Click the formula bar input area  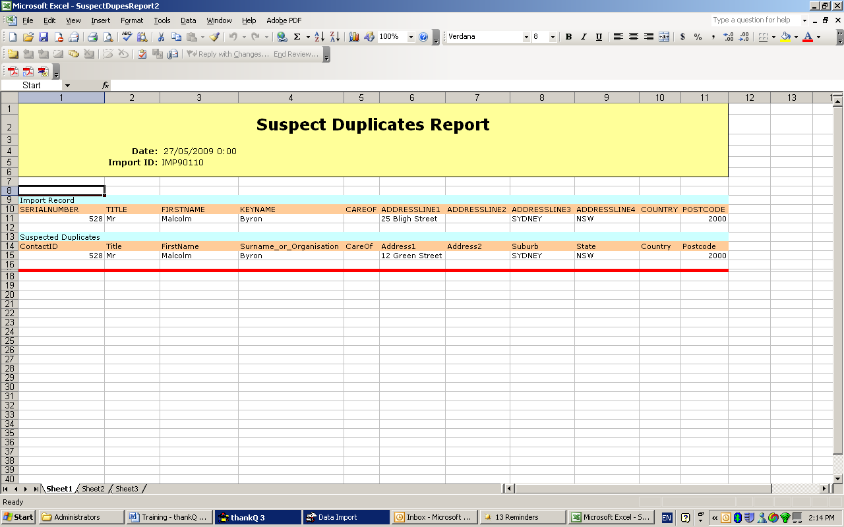click(x=475, y=85)
